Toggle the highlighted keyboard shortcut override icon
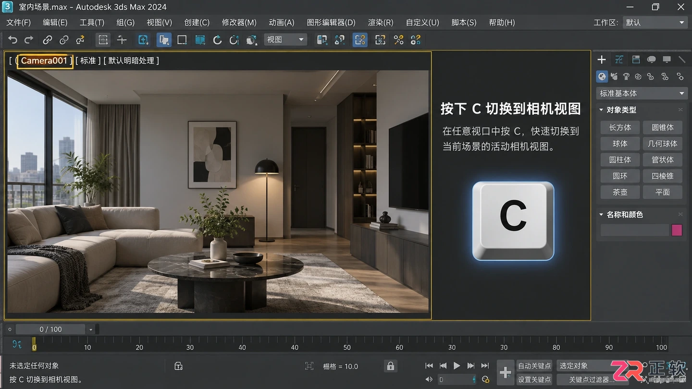 pos(360,40)
